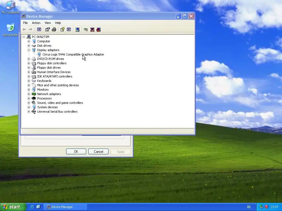Screen dimensions: 282x211
Task: Open the View menu
Action: [48, 23]
